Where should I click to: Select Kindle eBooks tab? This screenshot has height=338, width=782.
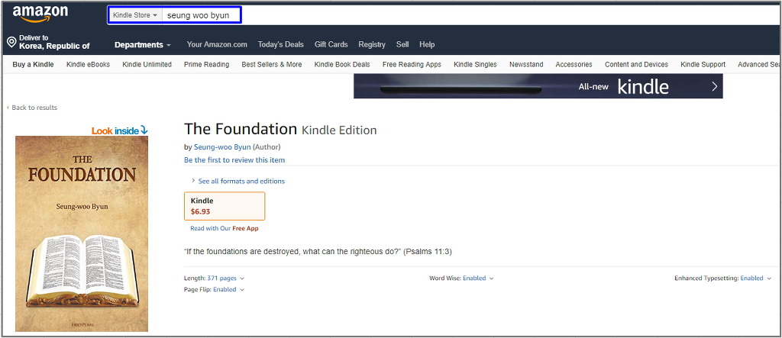point(88,64)
